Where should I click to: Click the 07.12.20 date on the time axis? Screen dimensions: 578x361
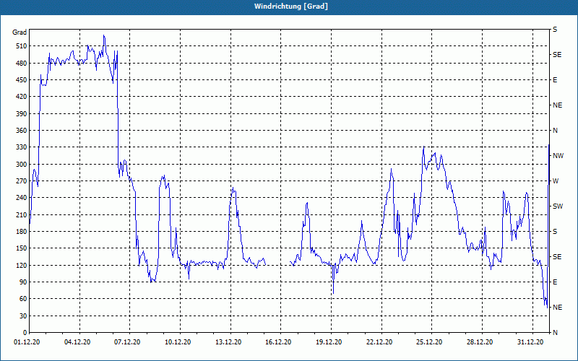click(x=127, y=342)
